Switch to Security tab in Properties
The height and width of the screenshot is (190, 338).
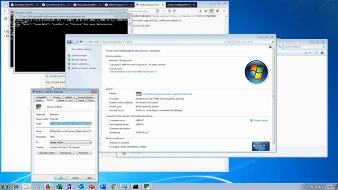point(56,97)
